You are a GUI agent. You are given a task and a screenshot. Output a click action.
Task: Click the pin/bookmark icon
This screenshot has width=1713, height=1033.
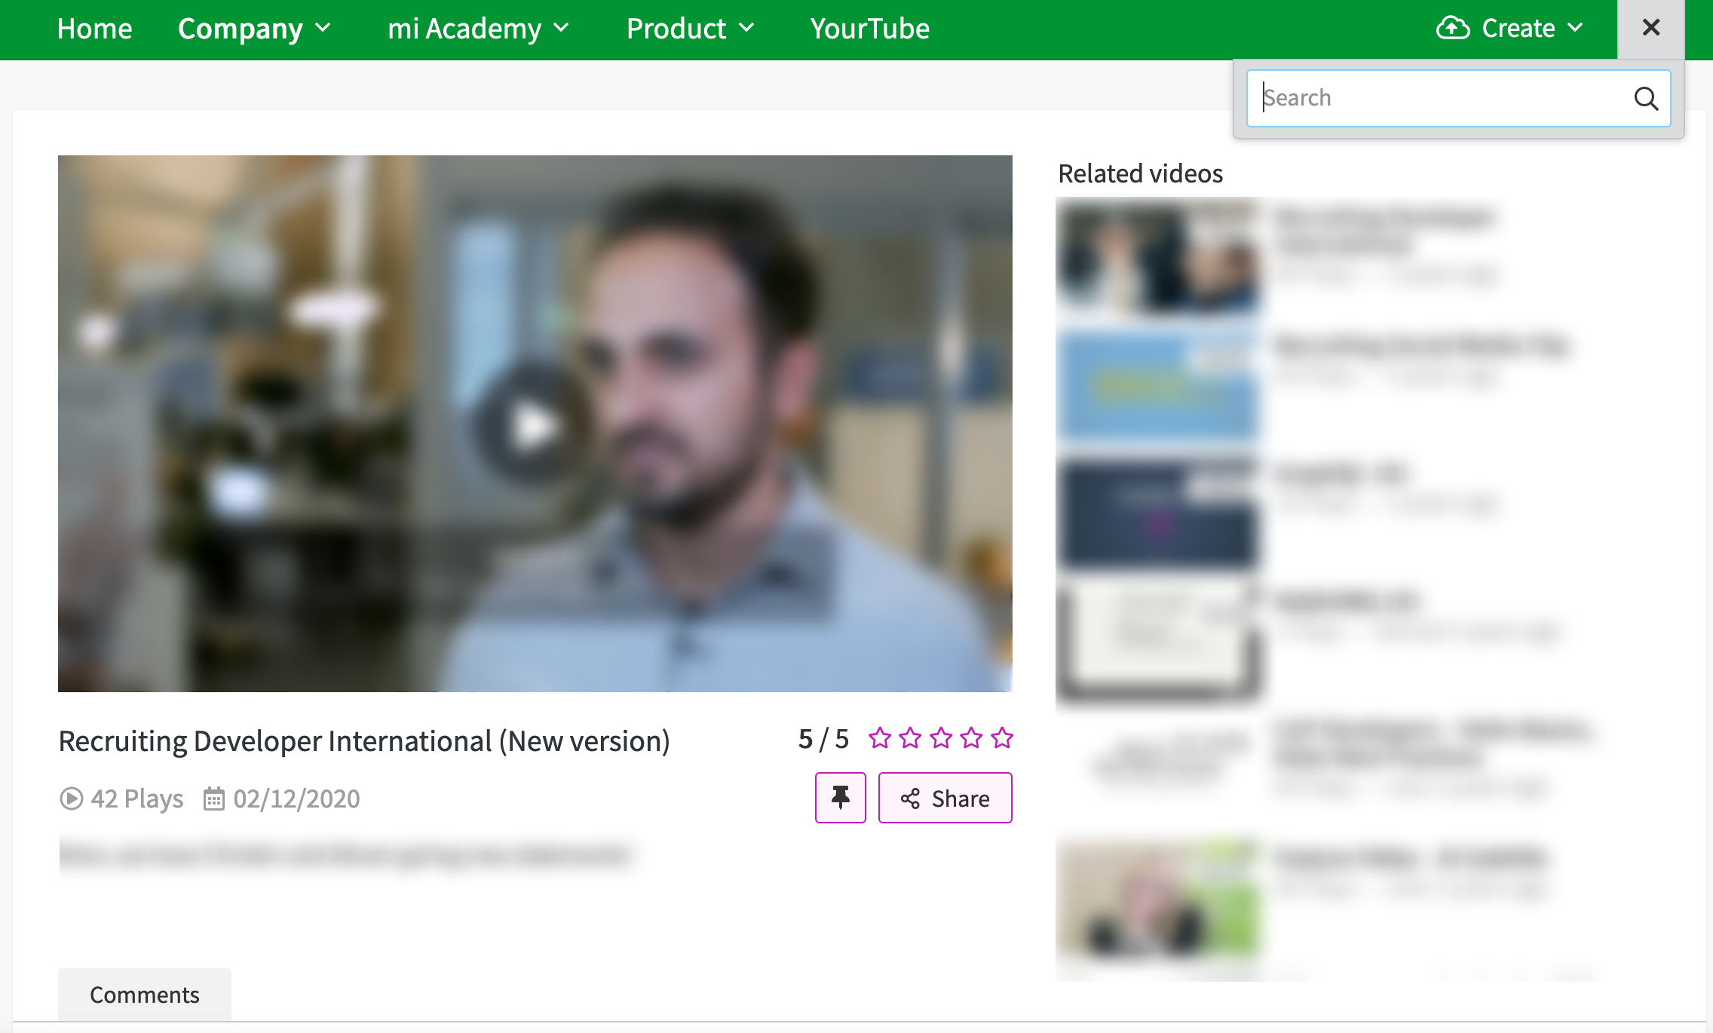point(839,798)
